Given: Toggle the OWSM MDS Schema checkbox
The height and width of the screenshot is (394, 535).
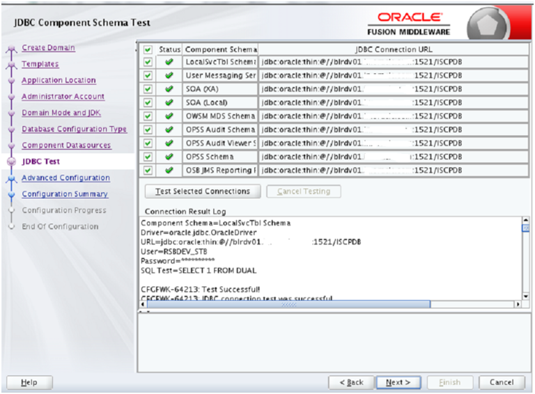Looking at the screenshot, I should [148, 116].
